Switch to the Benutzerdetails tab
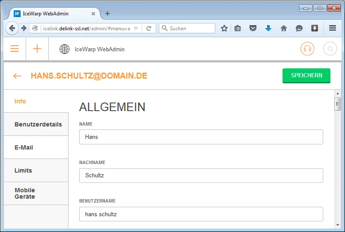345x232 pixels. coord(36,124)
